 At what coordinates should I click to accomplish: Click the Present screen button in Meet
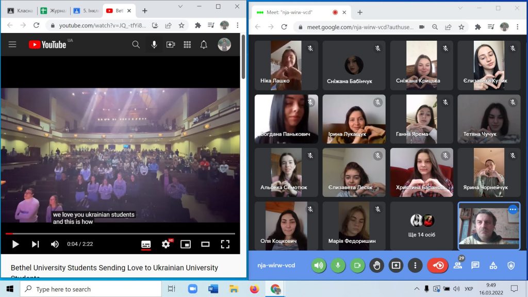click(x=395, y=266)
